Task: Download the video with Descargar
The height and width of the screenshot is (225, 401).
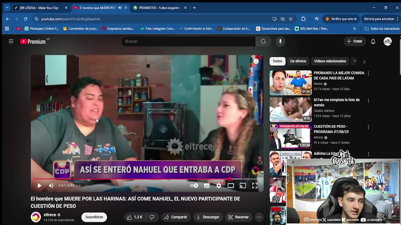Action: coord(208,217)
